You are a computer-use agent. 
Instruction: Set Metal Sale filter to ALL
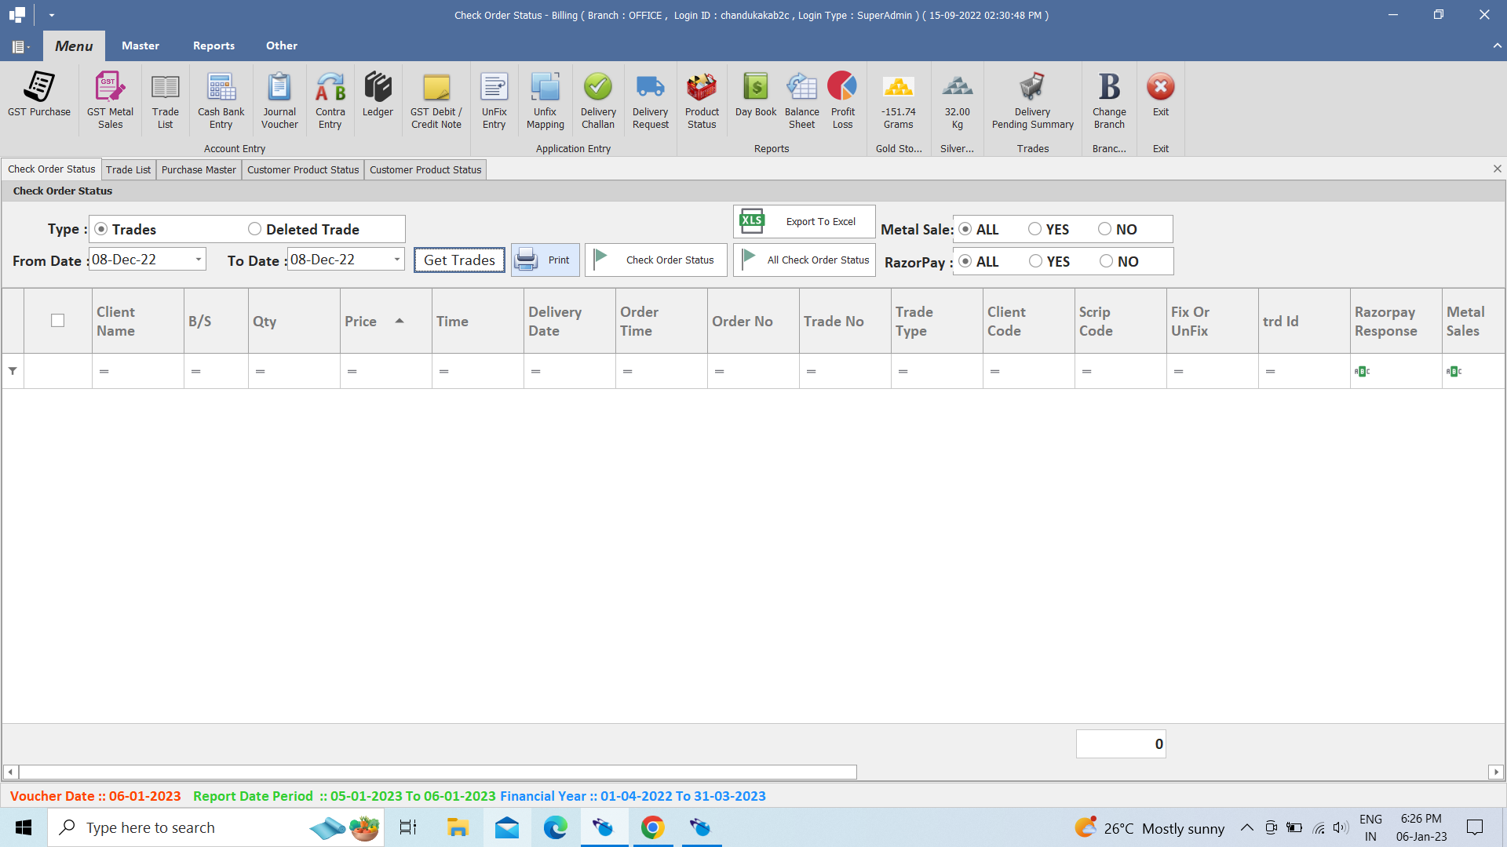(x=965, y=229)
